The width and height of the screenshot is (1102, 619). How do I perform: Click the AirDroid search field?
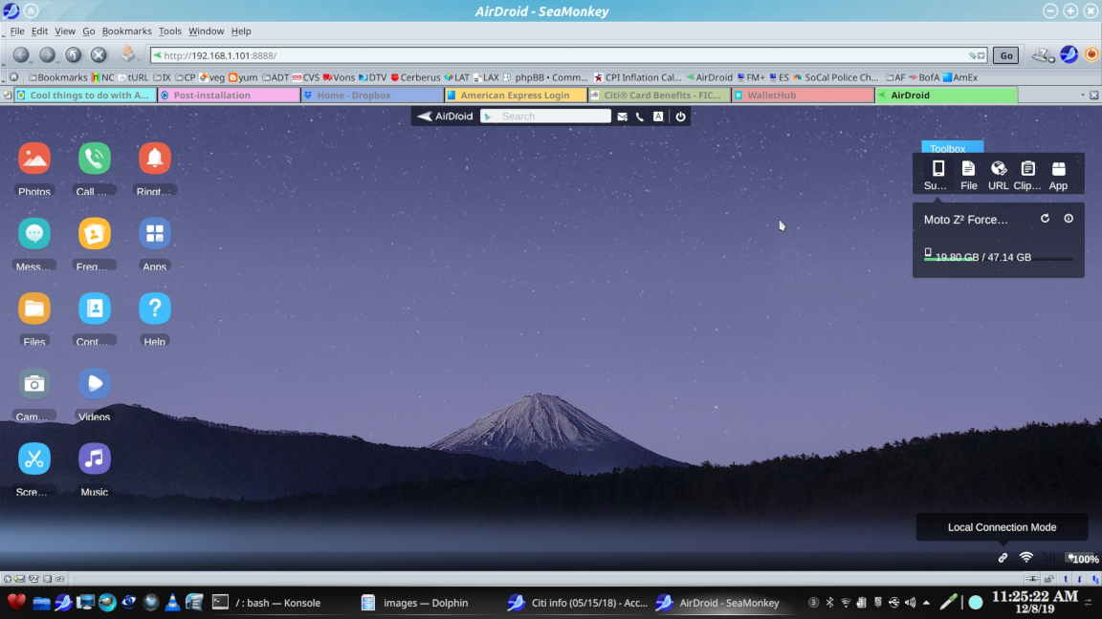552,117
